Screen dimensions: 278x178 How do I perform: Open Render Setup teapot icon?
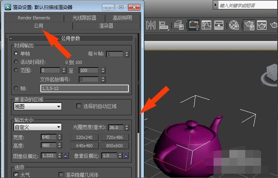click(x=249, y=25)
